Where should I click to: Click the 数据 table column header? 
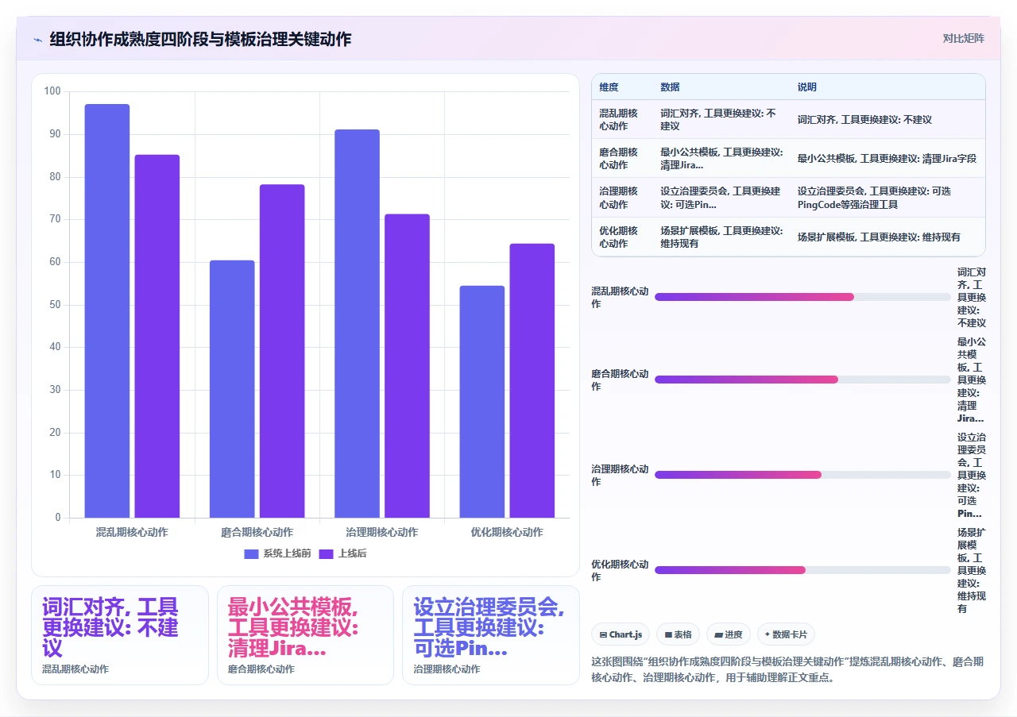(670, 87)
